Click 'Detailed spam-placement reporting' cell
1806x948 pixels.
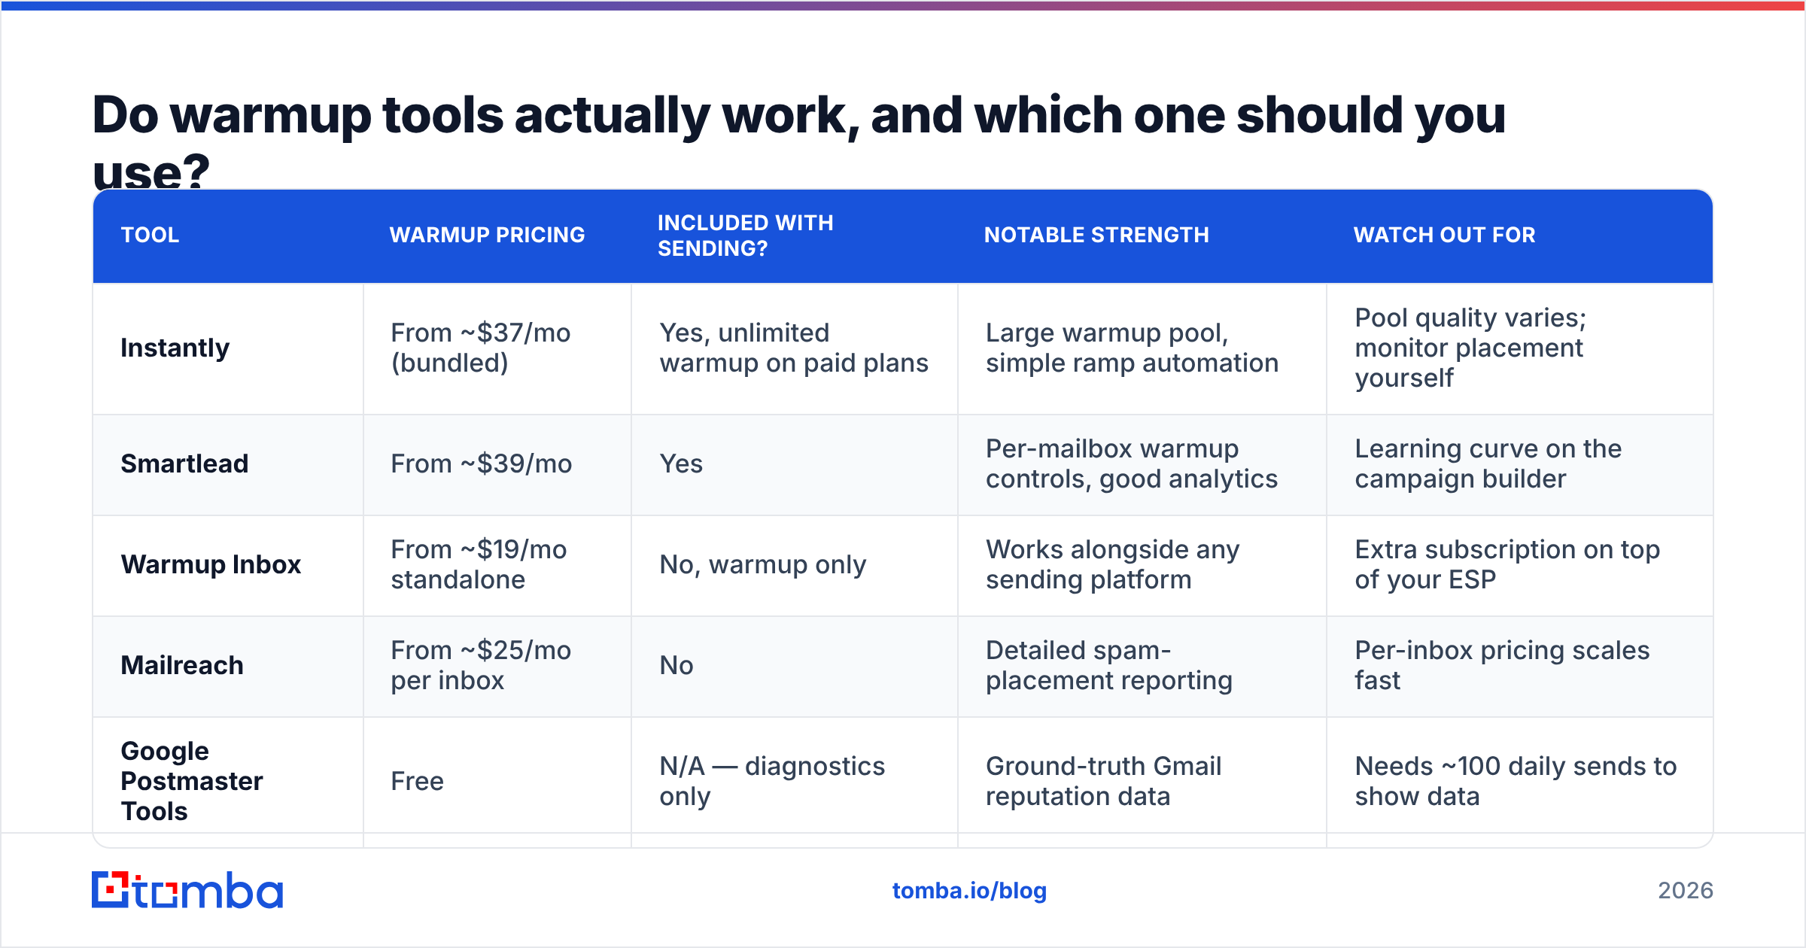[x=1109, y=665]
